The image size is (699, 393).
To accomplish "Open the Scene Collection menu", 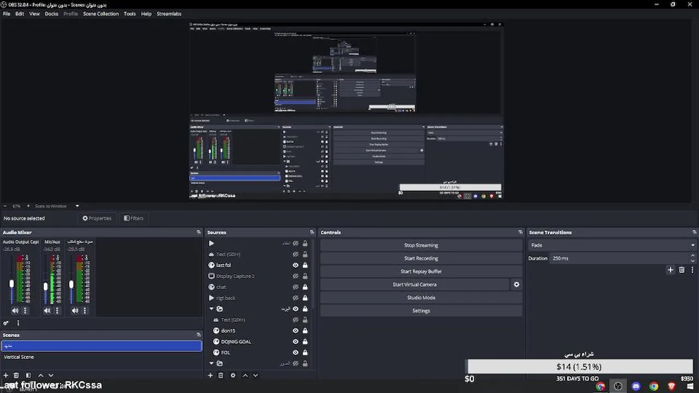I will [101, 14].
